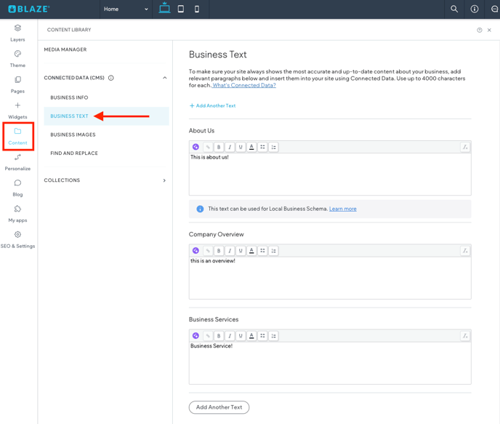Open the Home page dropdown

[126, 9]
